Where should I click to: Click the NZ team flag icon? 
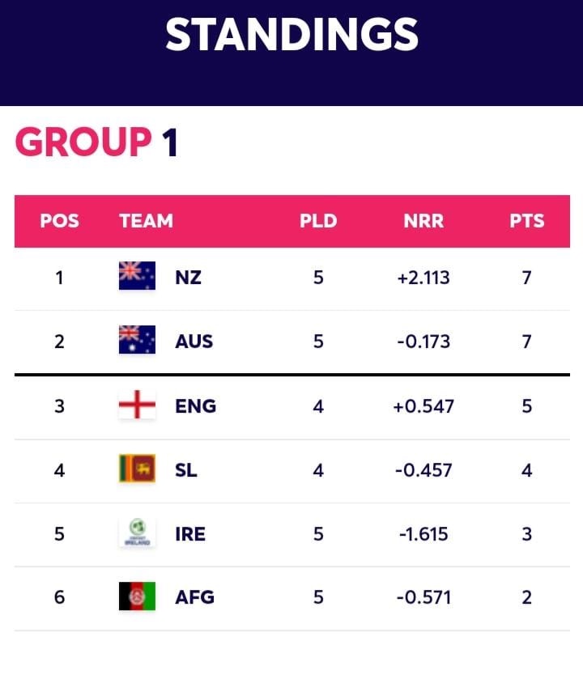coord(137,275)
